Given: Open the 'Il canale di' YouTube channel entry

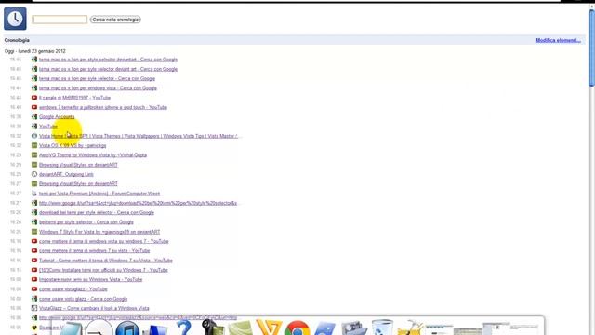Looking at the screenshot, I should pos(74,98).
